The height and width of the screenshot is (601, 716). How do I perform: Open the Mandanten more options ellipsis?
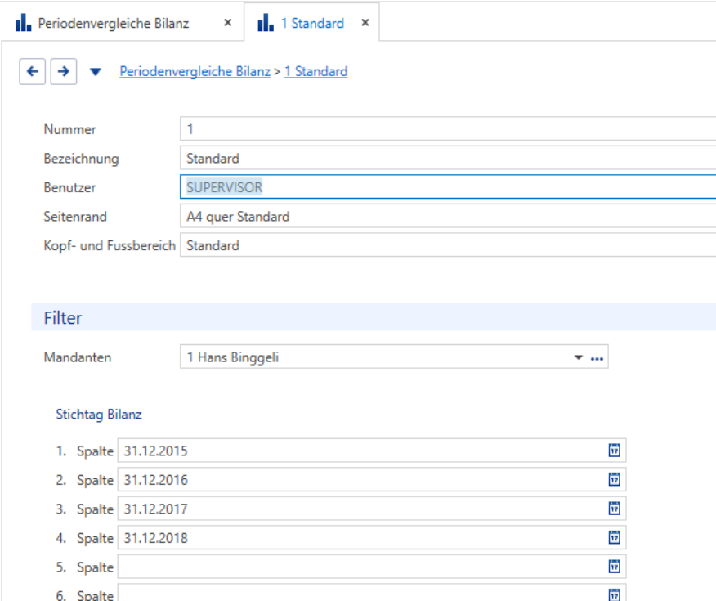597,358
